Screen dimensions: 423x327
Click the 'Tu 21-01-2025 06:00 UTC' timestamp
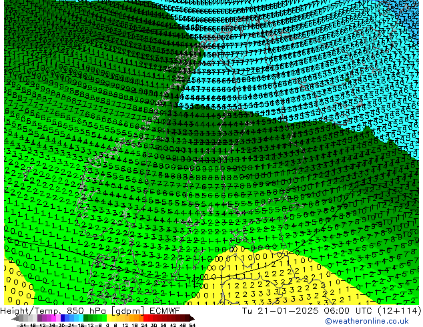pos(308,311)
